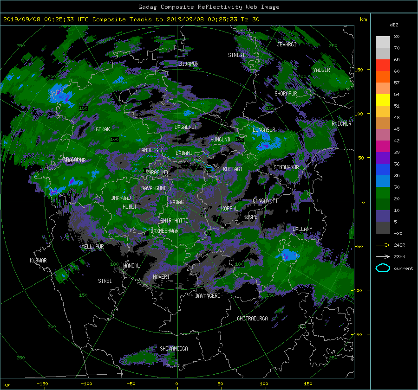Click the -150 tick on bottom axis
418x390 pixels.
(x=42, y=384)
